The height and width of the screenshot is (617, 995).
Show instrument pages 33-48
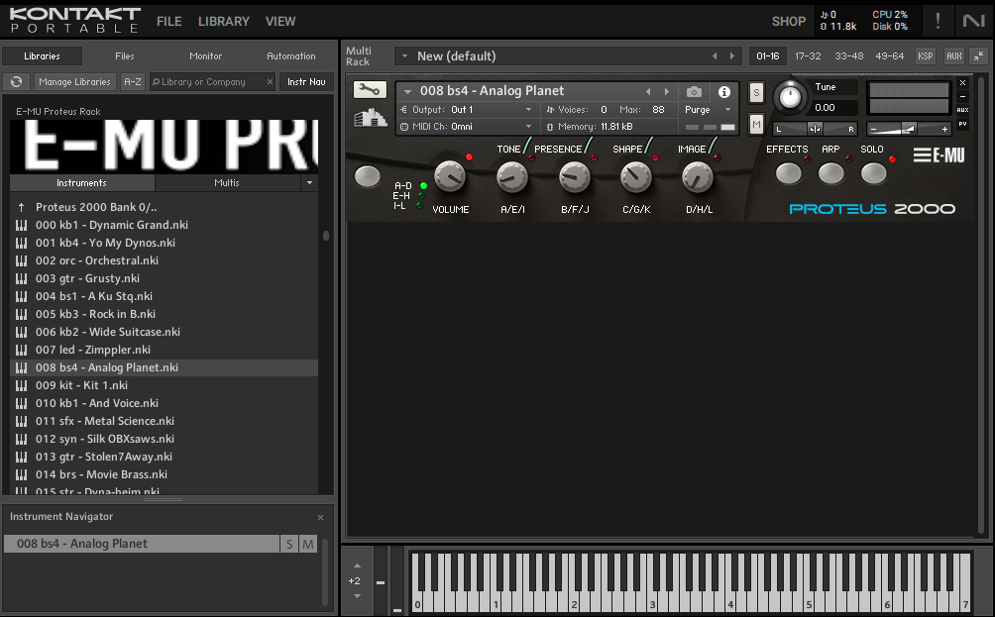848,55
